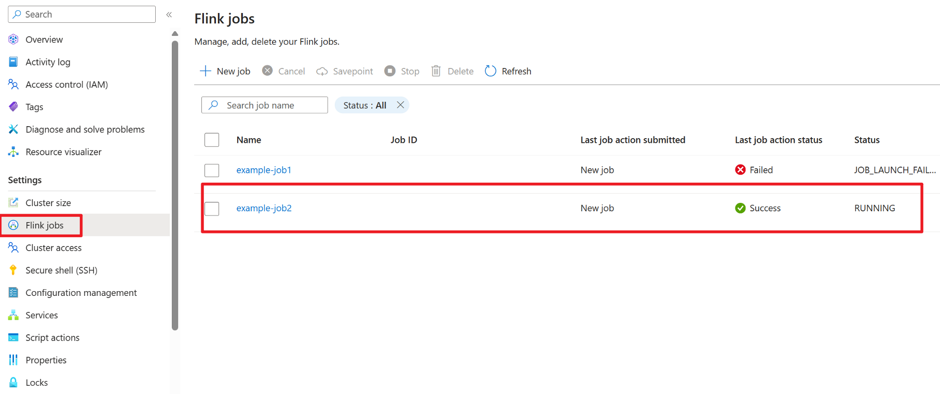Open the Status: All filter
Viewport: 940px width, 394px height.
click(x=364, y=105)
